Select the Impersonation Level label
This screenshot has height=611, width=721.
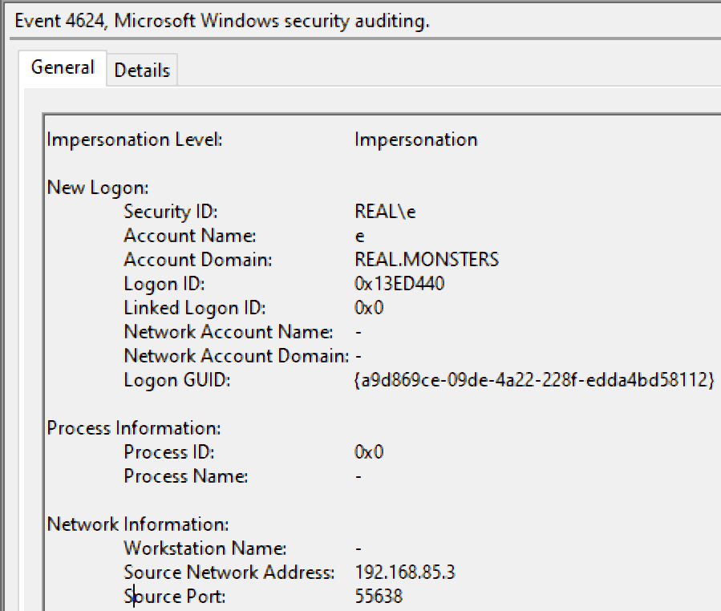point(135,140)
